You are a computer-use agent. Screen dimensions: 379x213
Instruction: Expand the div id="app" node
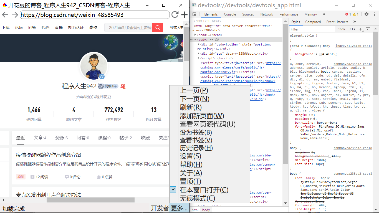(x=199, y=54)
